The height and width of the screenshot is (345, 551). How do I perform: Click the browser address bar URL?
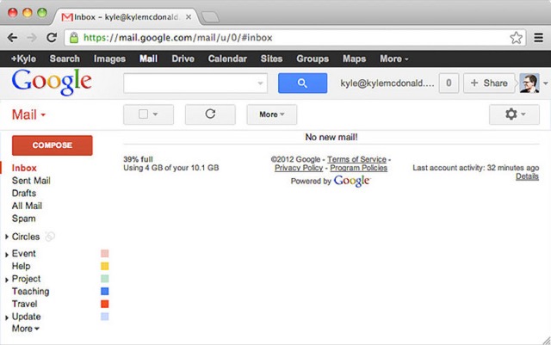coord(178,38)
